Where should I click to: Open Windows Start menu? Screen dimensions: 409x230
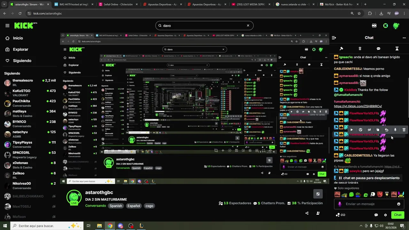[5, 226]
